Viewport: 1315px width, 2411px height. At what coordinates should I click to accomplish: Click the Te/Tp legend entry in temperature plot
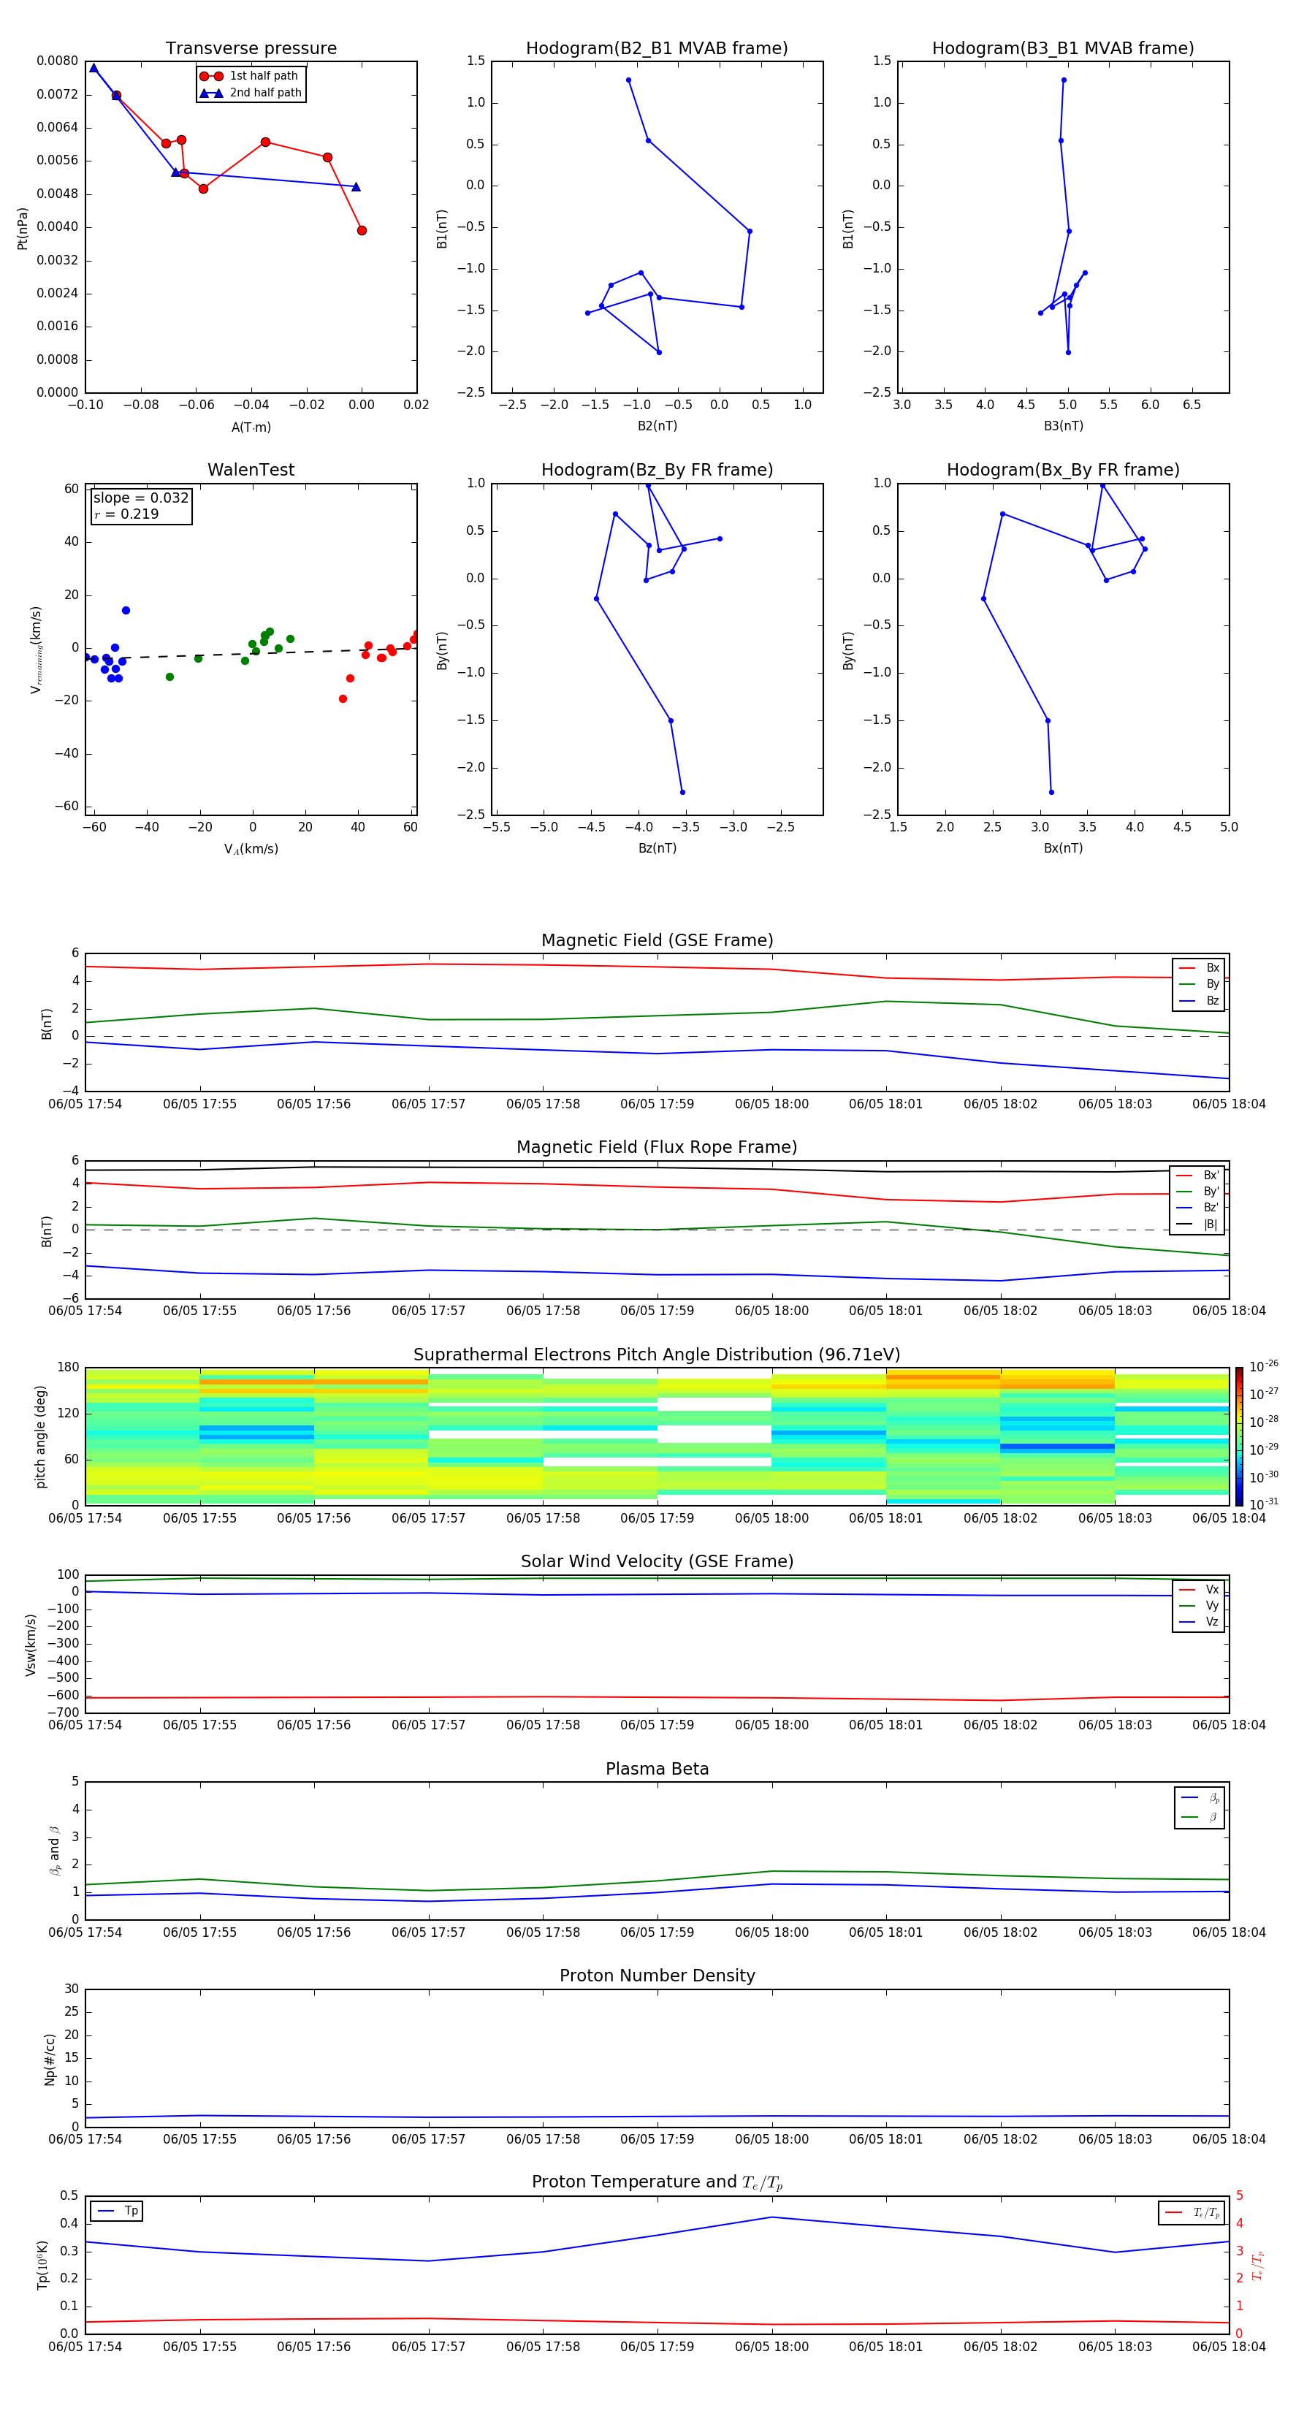click(1192, 2212)
